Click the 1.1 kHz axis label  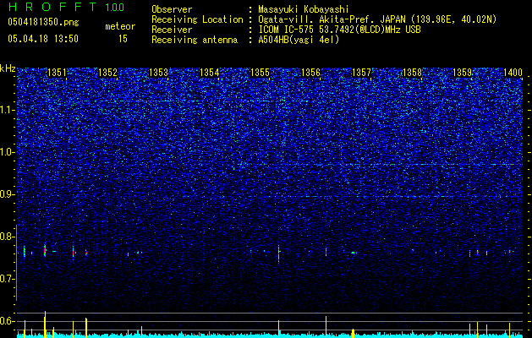(x=8, y=110)
